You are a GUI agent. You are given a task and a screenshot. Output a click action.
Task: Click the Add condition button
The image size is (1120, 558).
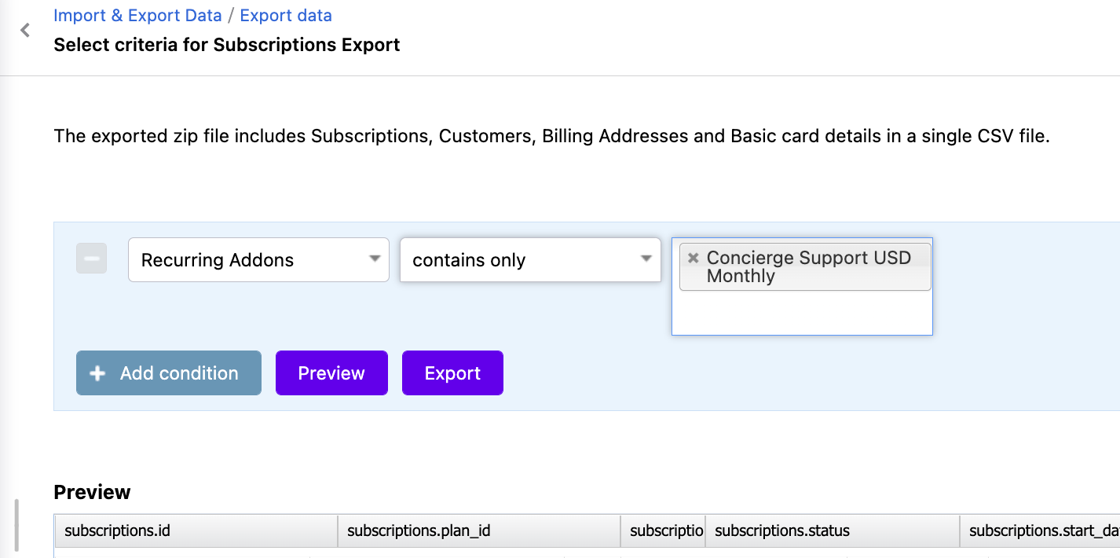pos(169,373)
